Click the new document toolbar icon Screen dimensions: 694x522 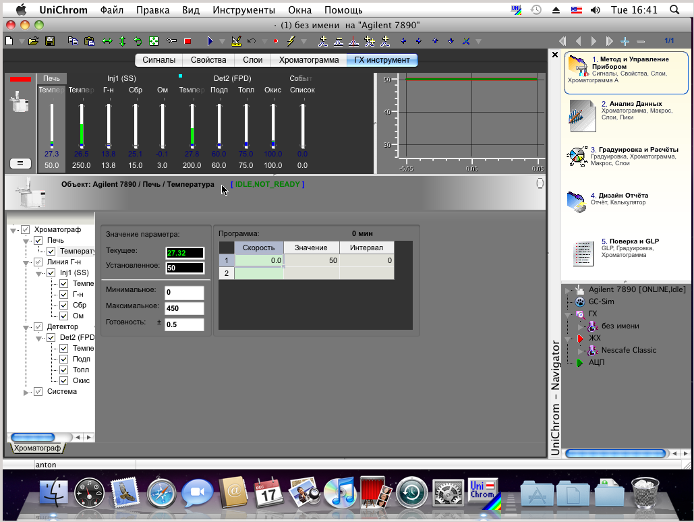tap(9, 41)
